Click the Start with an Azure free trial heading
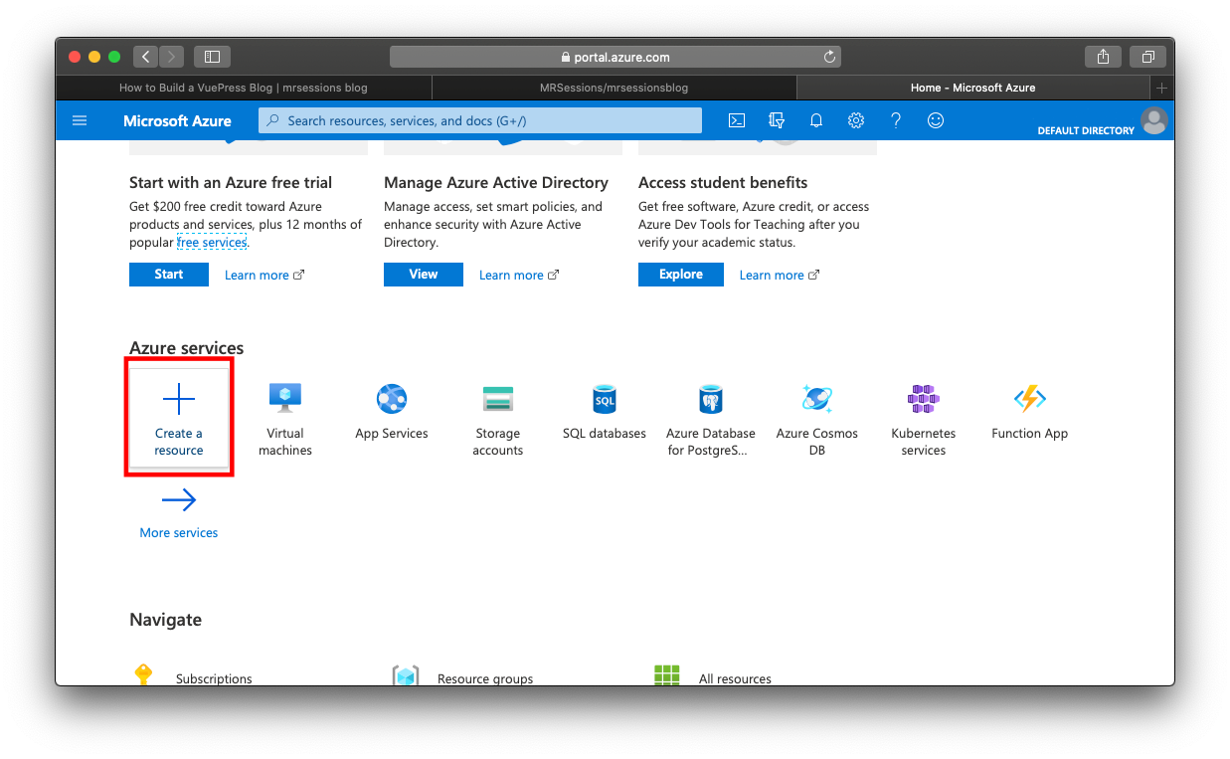Viewport: 1230px width, 759px height. pyautogui.click(x=231, y=183)
